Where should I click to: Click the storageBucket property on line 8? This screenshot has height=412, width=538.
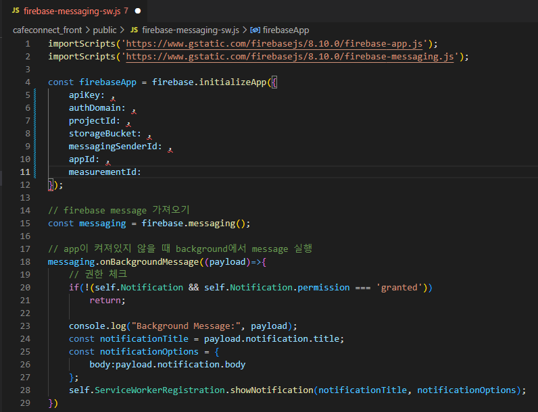[x=103, y=134]
